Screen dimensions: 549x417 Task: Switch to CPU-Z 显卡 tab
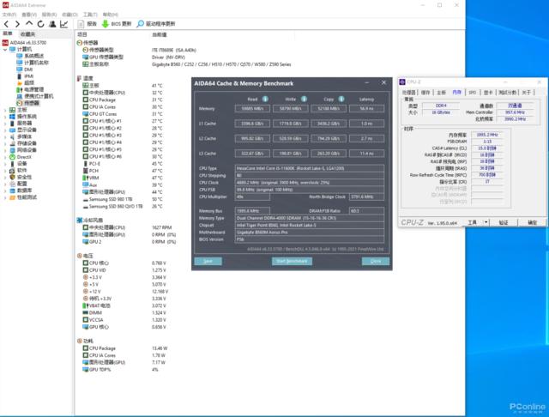coord(488,93)
